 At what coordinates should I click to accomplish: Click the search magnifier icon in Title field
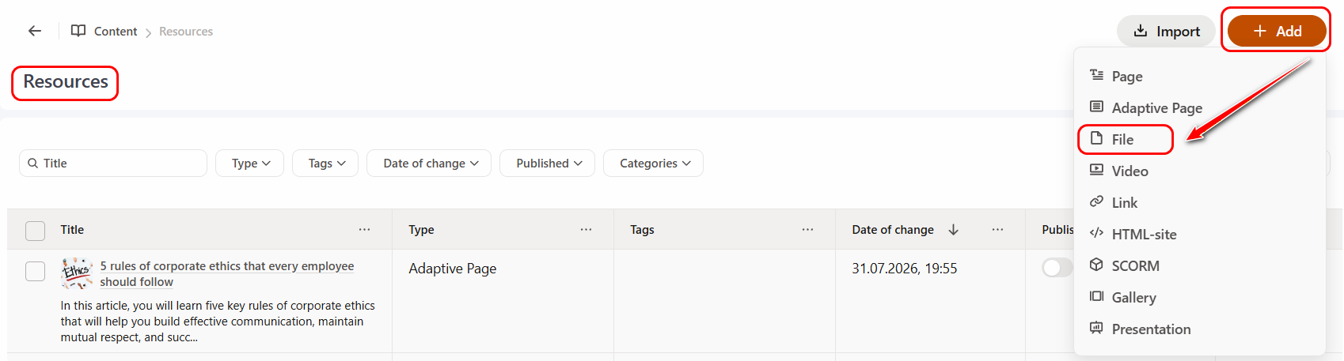pos(32,164)
